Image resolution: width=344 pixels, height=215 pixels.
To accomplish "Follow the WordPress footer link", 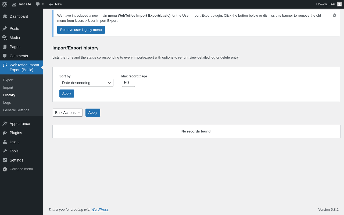I will pos(100,210).
